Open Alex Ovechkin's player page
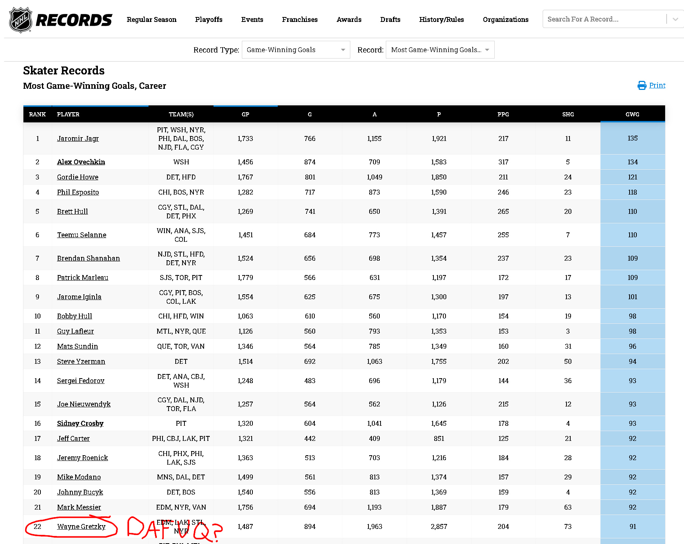 (x=81, y=162)
